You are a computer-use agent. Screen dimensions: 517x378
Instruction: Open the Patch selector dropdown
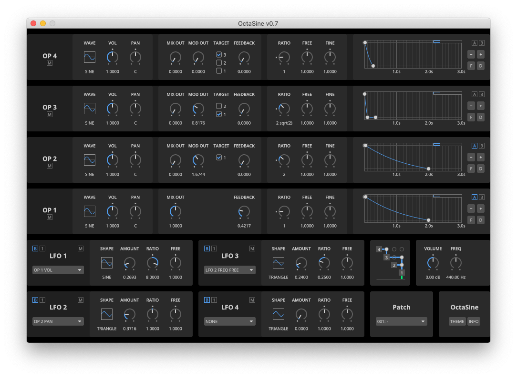[401, 321]
